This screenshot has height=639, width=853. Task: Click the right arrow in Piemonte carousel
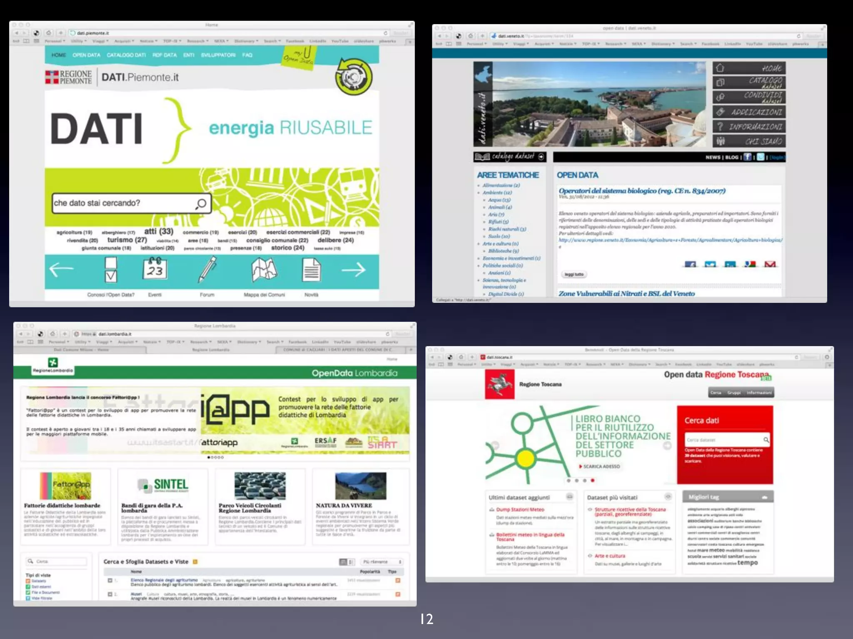click(x=354, y=270)
